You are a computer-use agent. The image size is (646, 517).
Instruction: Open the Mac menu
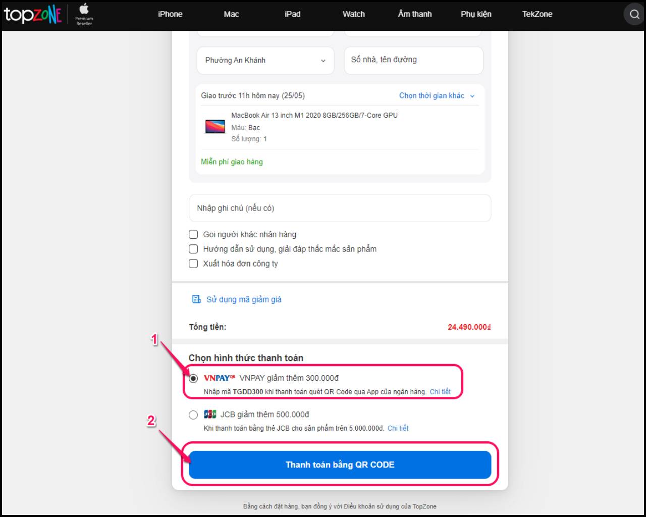point(231,14)
